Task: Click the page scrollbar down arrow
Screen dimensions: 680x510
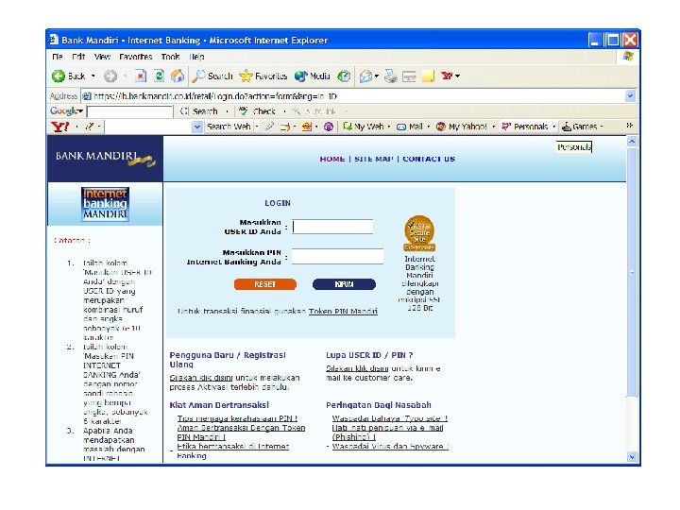Action: pyautogui.click(x=632, y=457)
